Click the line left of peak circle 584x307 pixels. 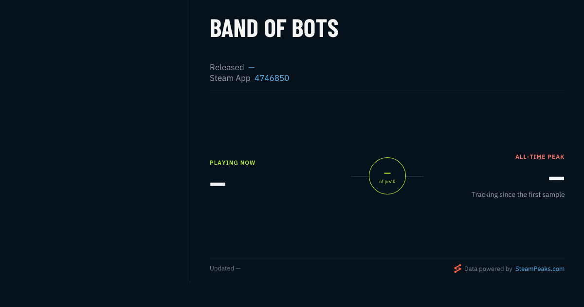tap(360, 176)
